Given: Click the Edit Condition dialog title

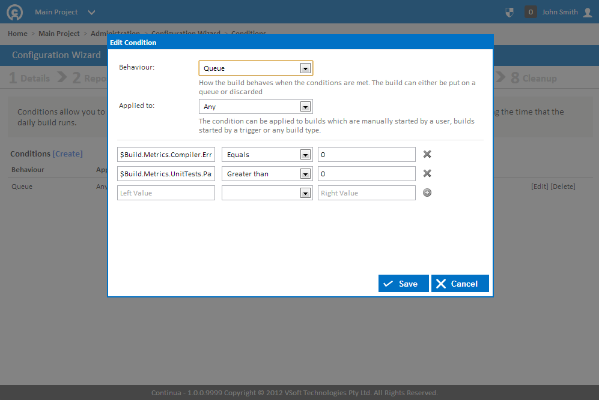Looking at the screenshot, I should pos(133,43).
